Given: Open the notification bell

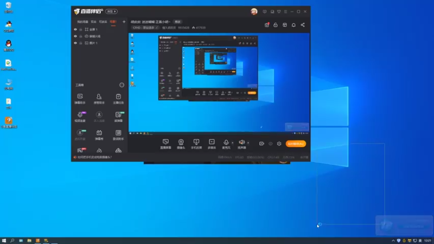Looking at the screenshot, I should (293, 25).
